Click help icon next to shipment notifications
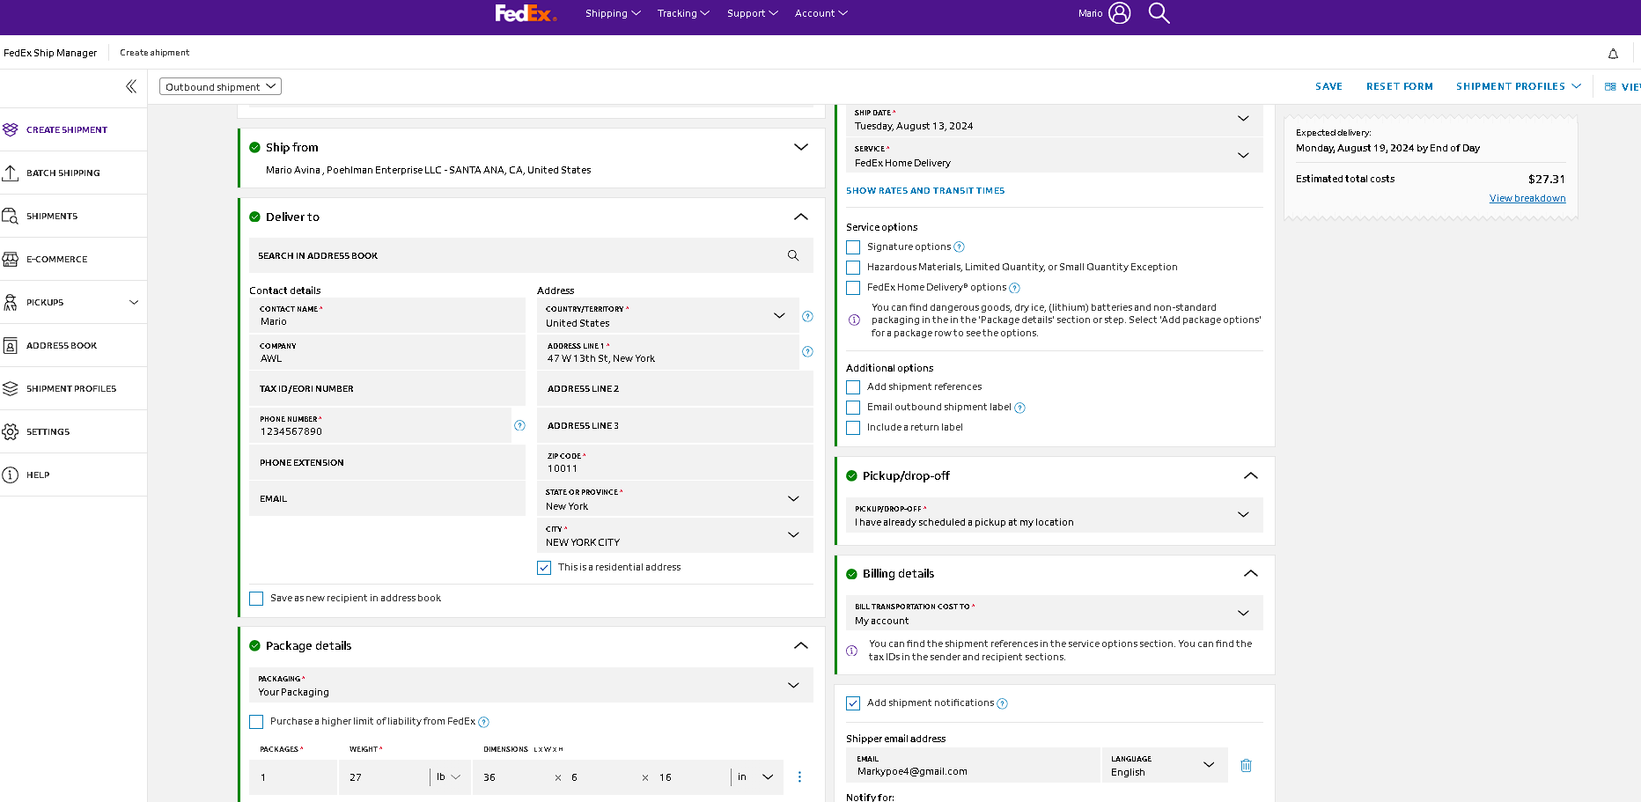 click(x=1002, y=703)
